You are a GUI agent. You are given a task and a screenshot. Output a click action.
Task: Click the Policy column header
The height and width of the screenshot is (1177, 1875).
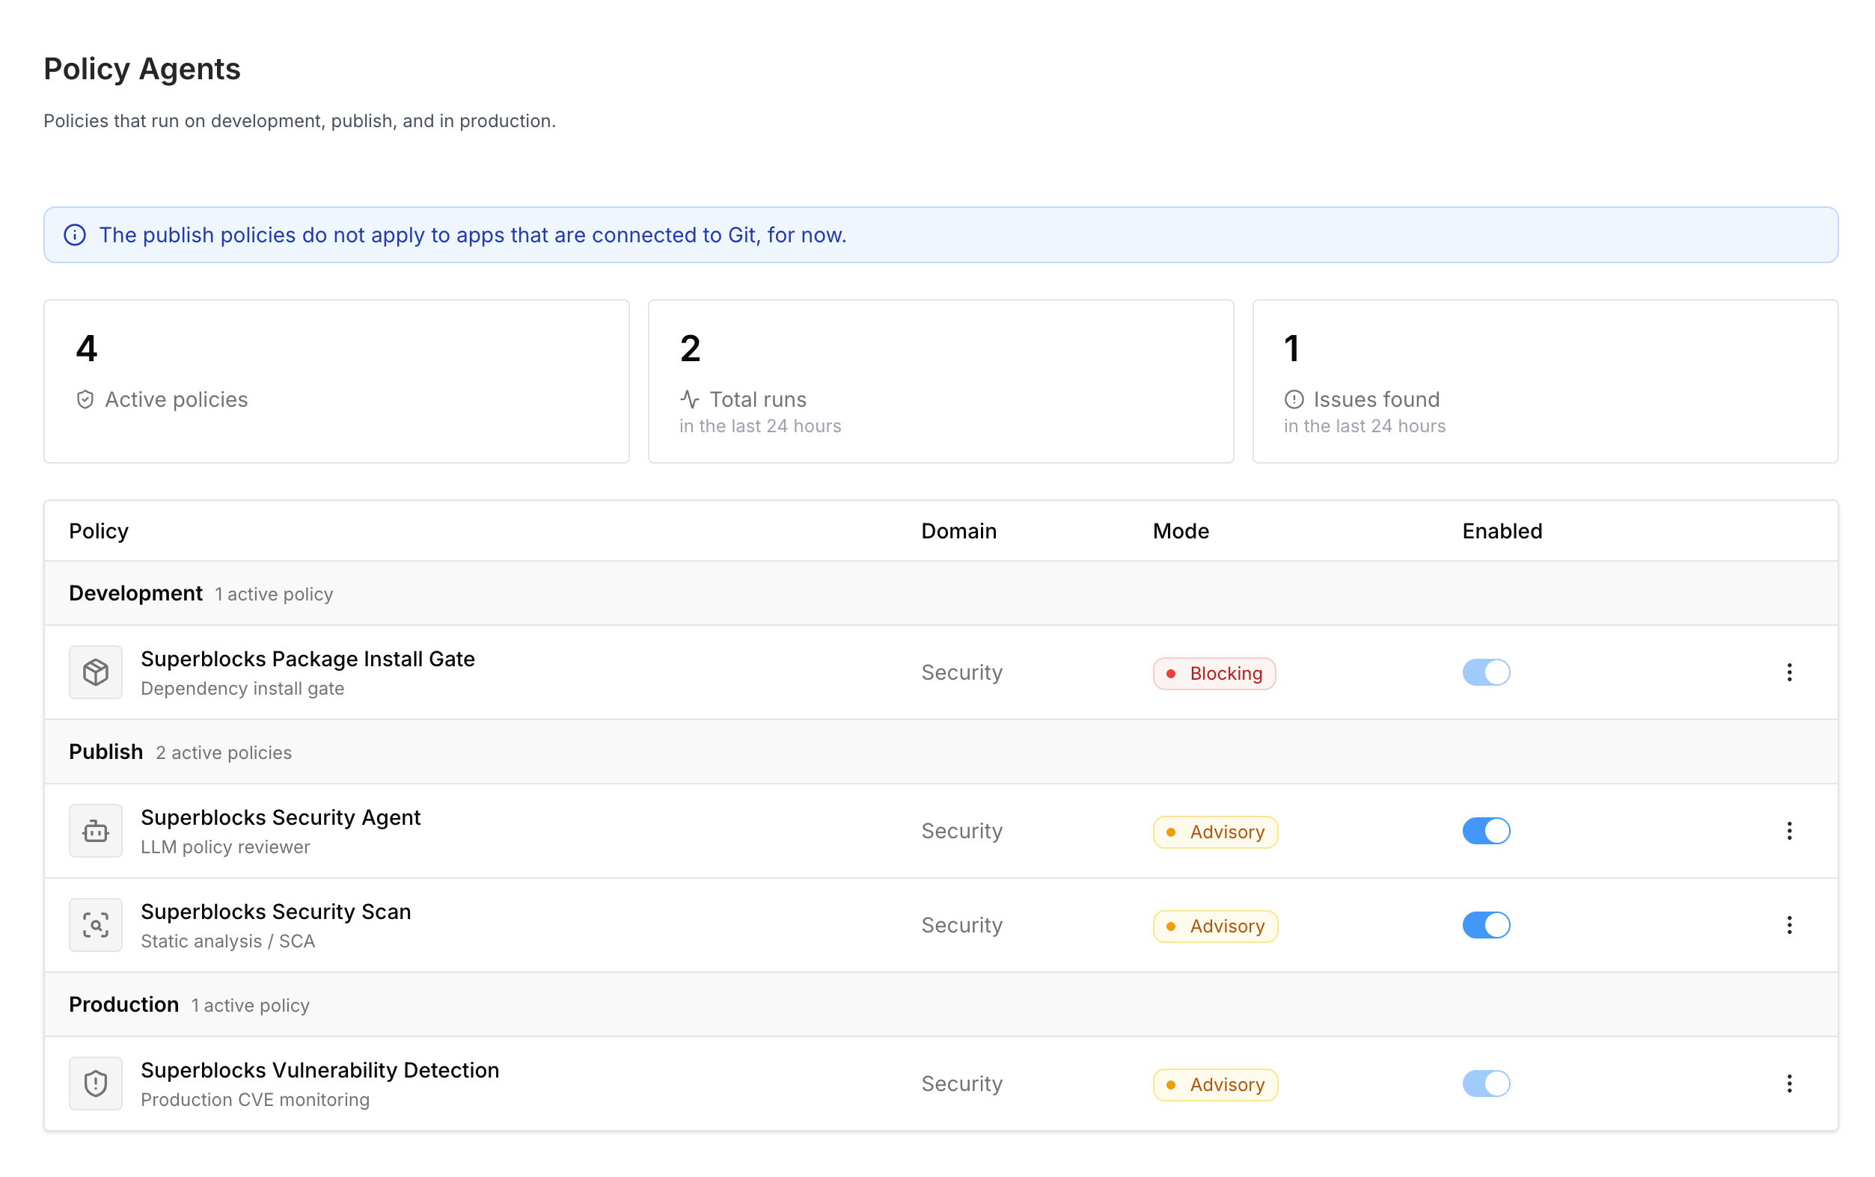click(x=99, y=531)
